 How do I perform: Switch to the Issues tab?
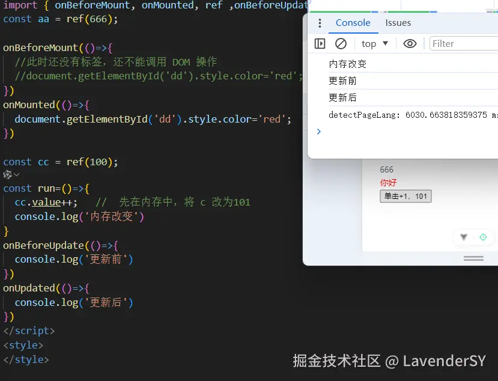(x=398, y=23)
